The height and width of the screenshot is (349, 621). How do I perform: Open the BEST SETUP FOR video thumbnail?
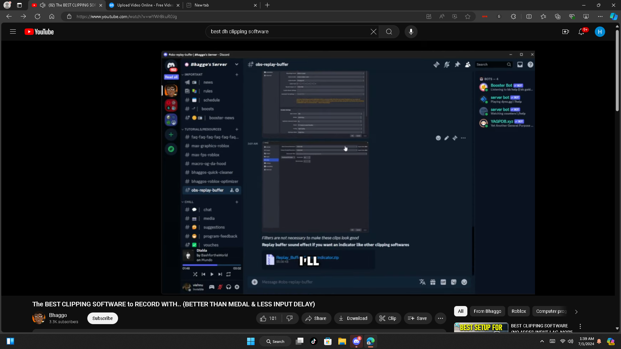[481, 327]
